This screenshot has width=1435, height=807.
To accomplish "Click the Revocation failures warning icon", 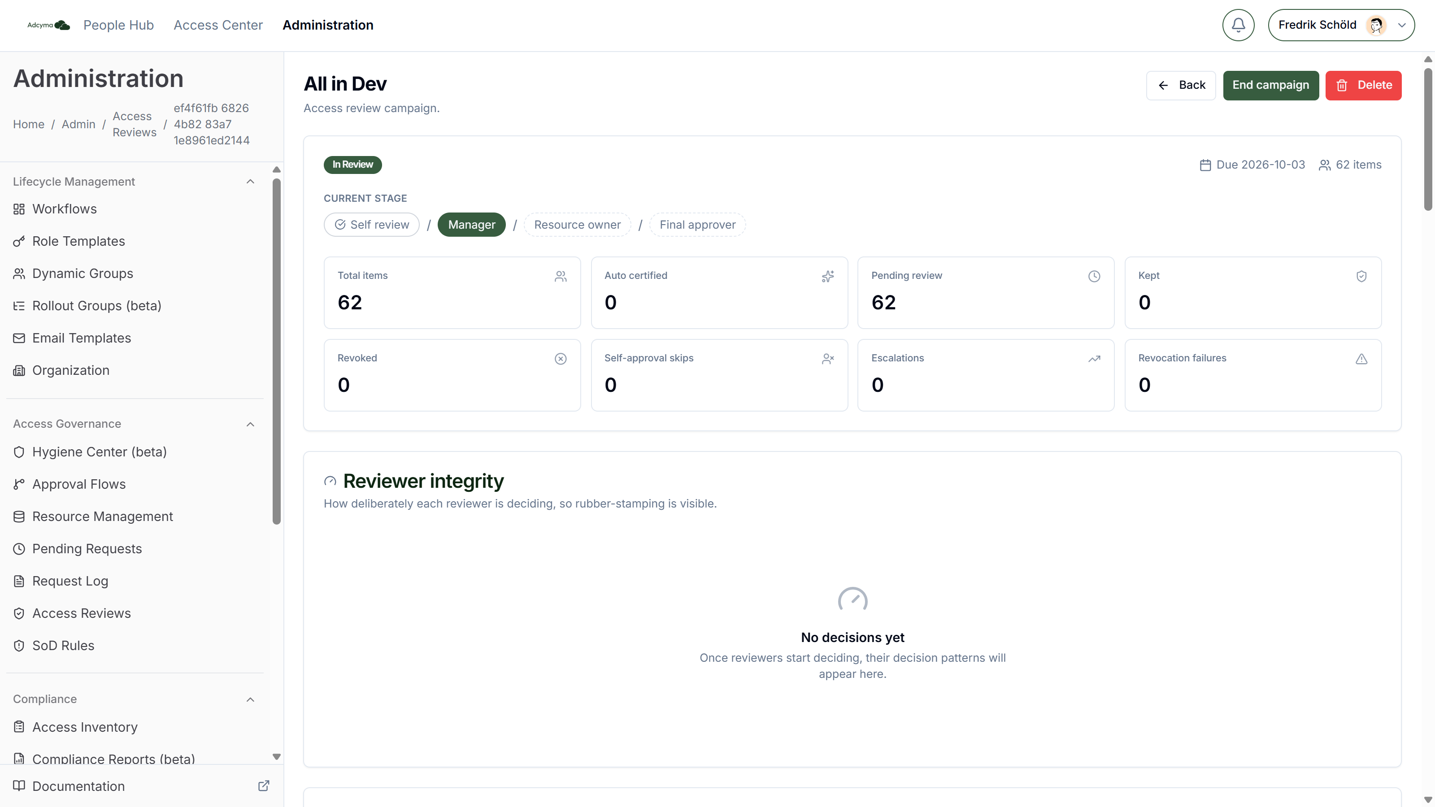I will point(1361,359).
